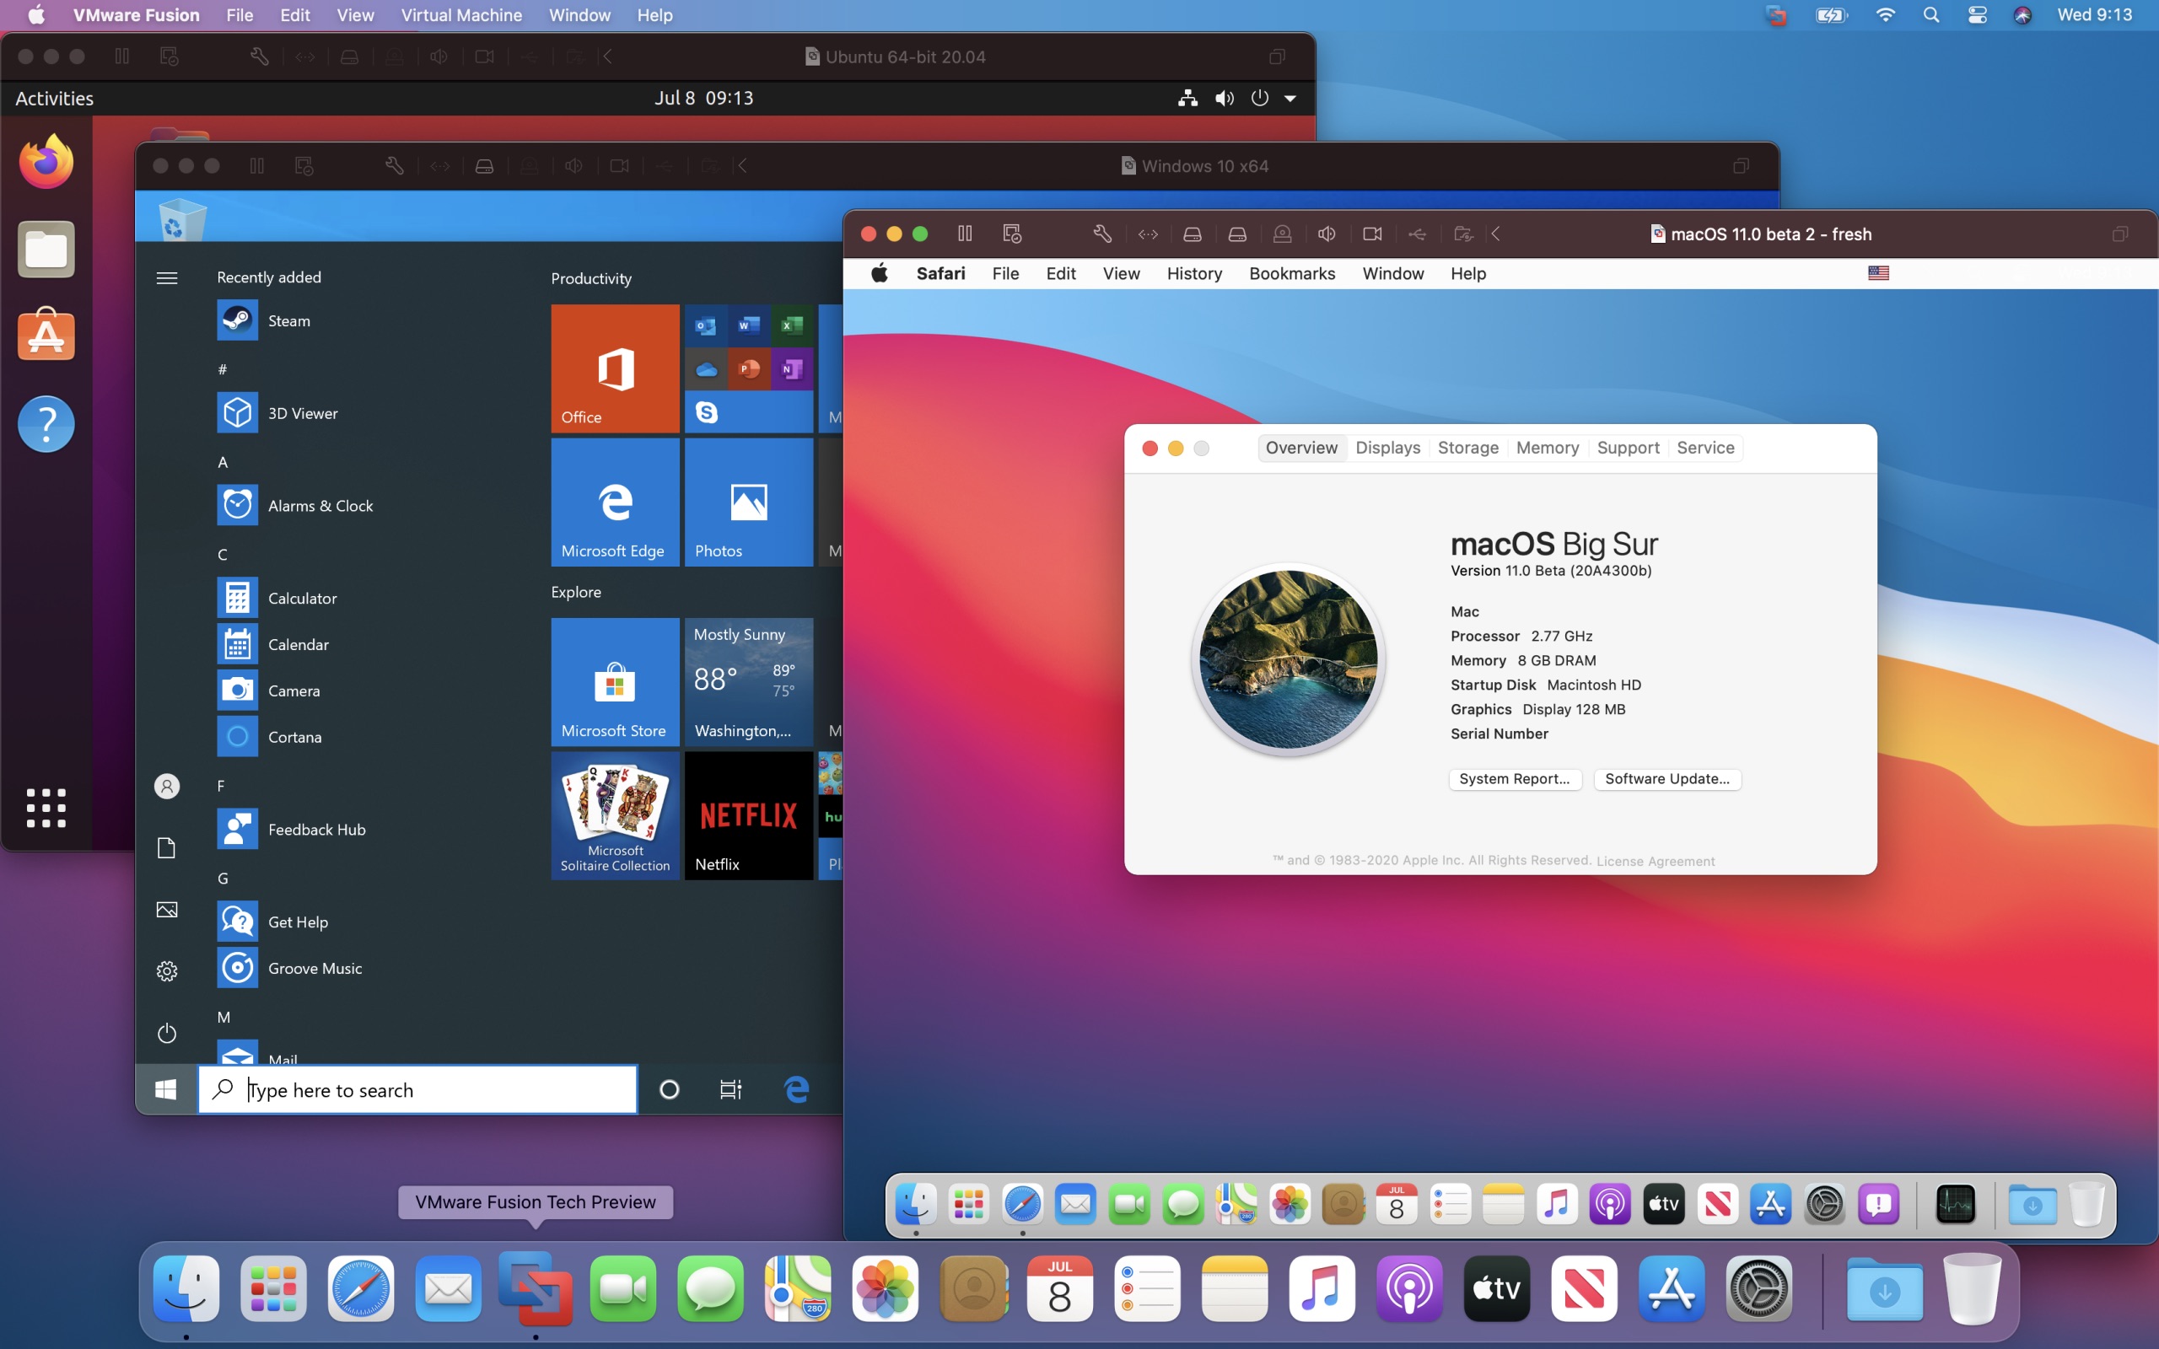This screenshot has width=2159, height=1349.
Task: Click Software Update button in About This Mac
Action: tap(1665, 777)
